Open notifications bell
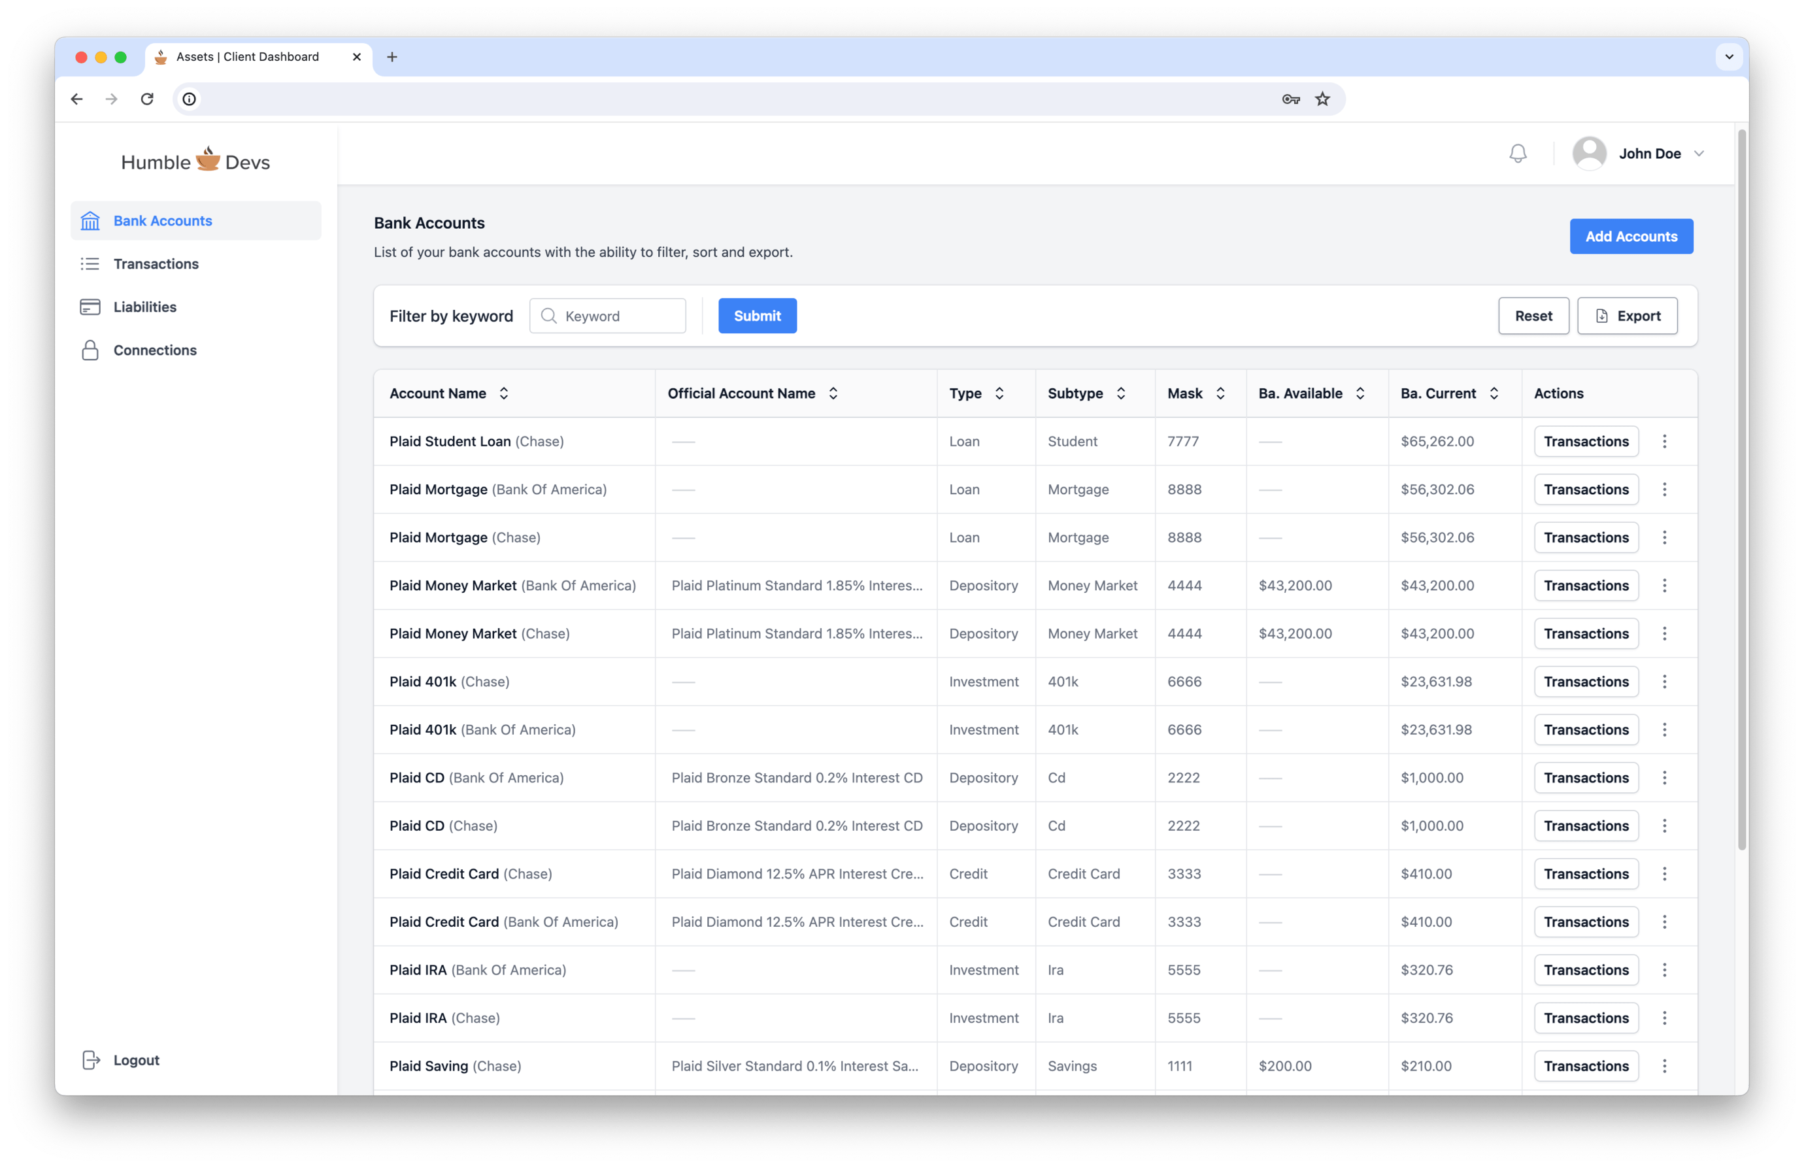Screen dimensions: 1804x1168 pos(1518,154)
